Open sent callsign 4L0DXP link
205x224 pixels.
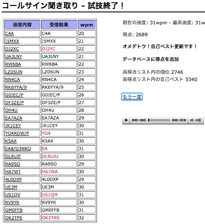[13, 180]
